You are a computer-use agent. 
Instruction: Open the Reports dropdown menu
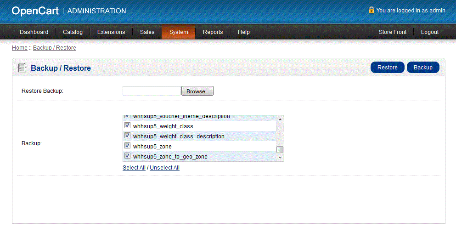[213, 32]
